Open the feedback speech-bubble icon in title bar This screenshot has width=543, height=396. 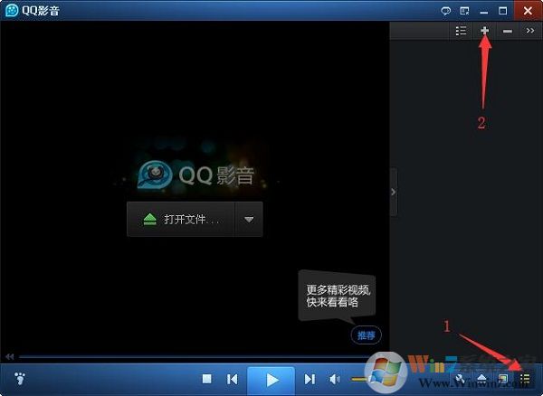pyautogui.click(x=445, y=11)
